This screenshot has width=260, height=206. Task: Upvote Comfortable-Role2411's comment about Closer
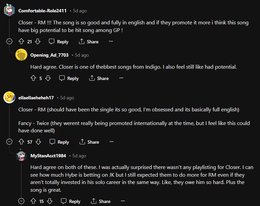(22, 42)
